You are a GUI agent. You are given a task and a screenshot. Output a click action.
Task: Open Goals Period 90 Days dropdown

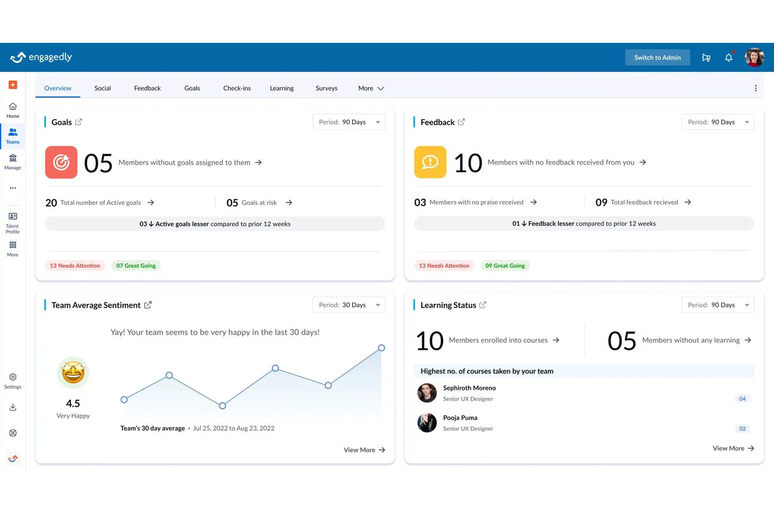click(349, 122)
